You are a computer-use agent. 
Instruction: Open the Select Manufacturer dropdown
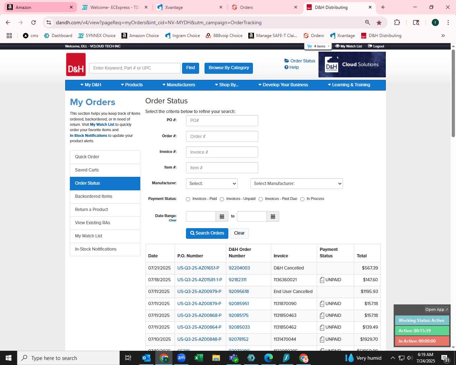pyautogui.click(x=297, y=184)
